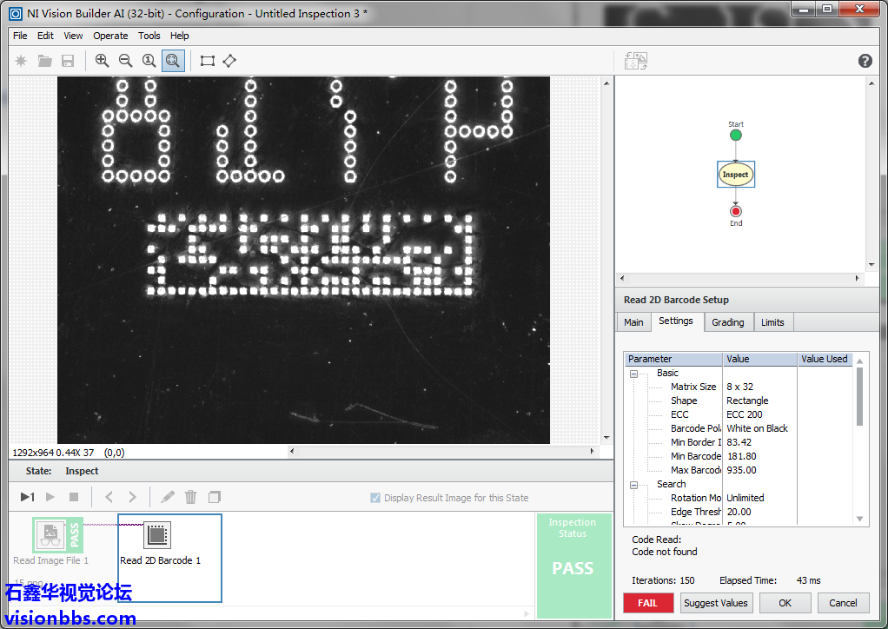The width and height of the screenshot is (888, 629).
Task: Click the Suggest Values button
Action: point(715,603)
